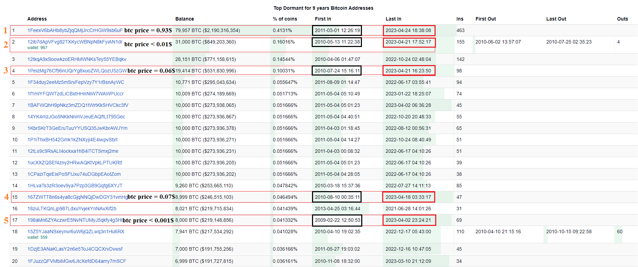Open address 1ucXXZQSEf4zny2HRwAQKtVpkLPTUKRtt
This screenshot has width=638, height=267.
point(75,163)
